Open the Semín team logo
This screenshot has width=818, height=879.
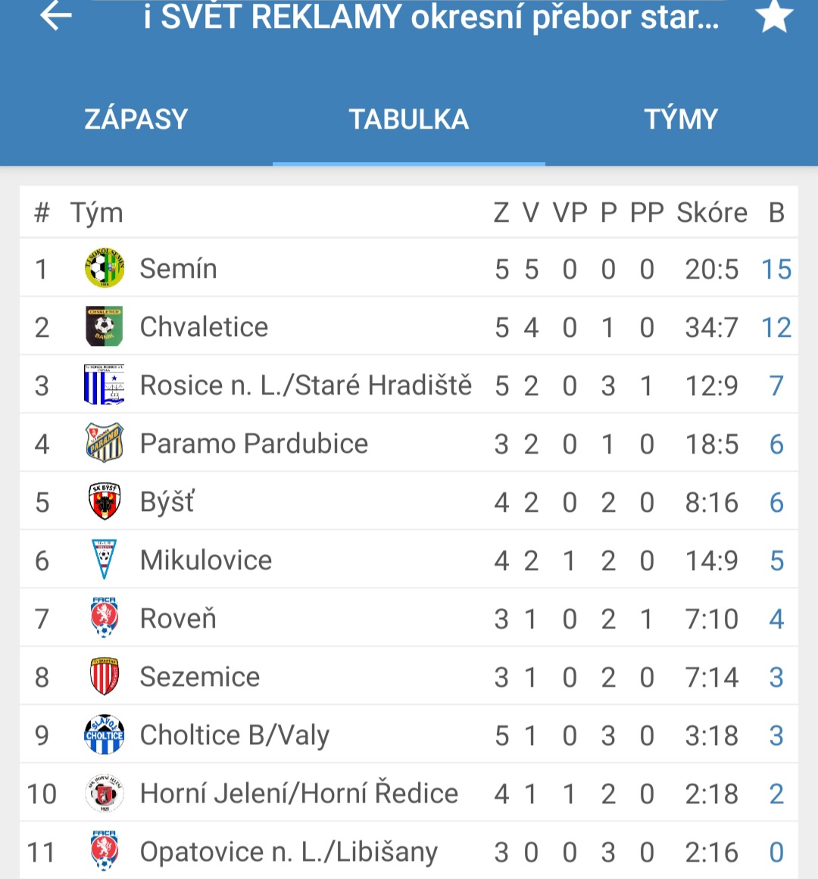click(105, 268)
